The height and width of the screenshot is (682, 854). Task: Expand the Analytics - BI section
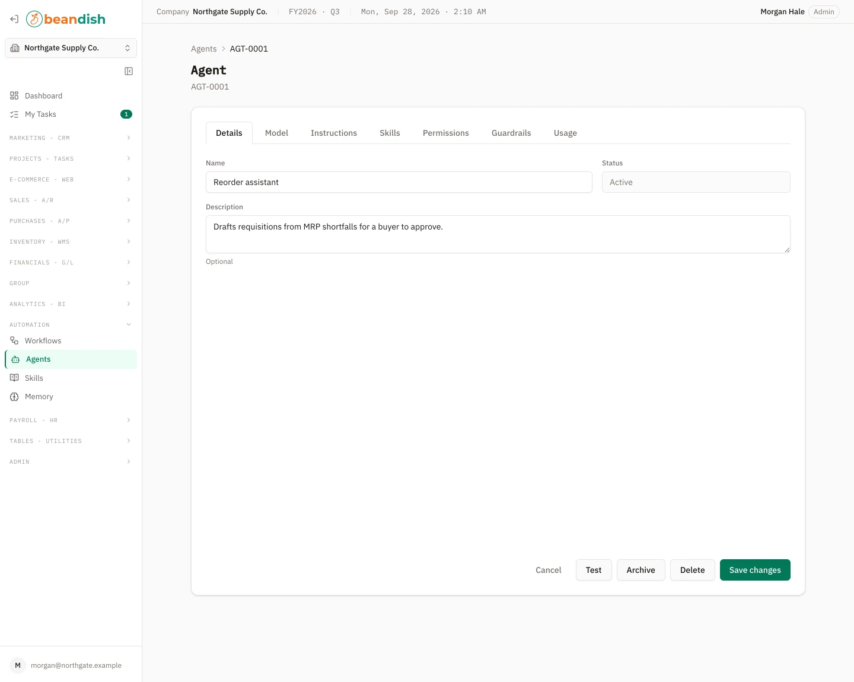click(71, 304)
